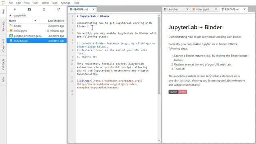This screenshot has width=256, height=144.
Task: Close the README.md preview tab
Action: (x=244, y=9)
